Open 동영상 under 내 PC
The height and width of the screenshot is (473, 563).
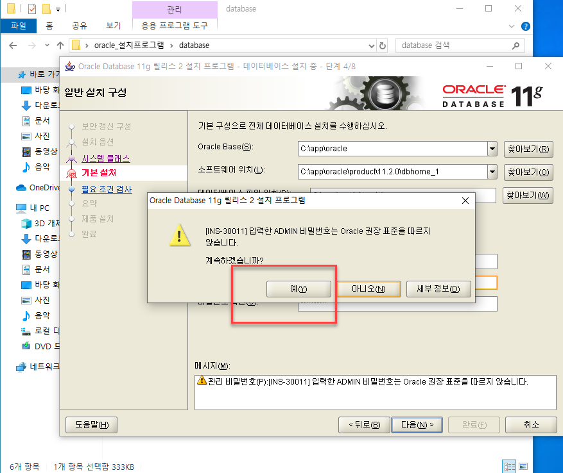pyautogui.click(x=46, y=254)
